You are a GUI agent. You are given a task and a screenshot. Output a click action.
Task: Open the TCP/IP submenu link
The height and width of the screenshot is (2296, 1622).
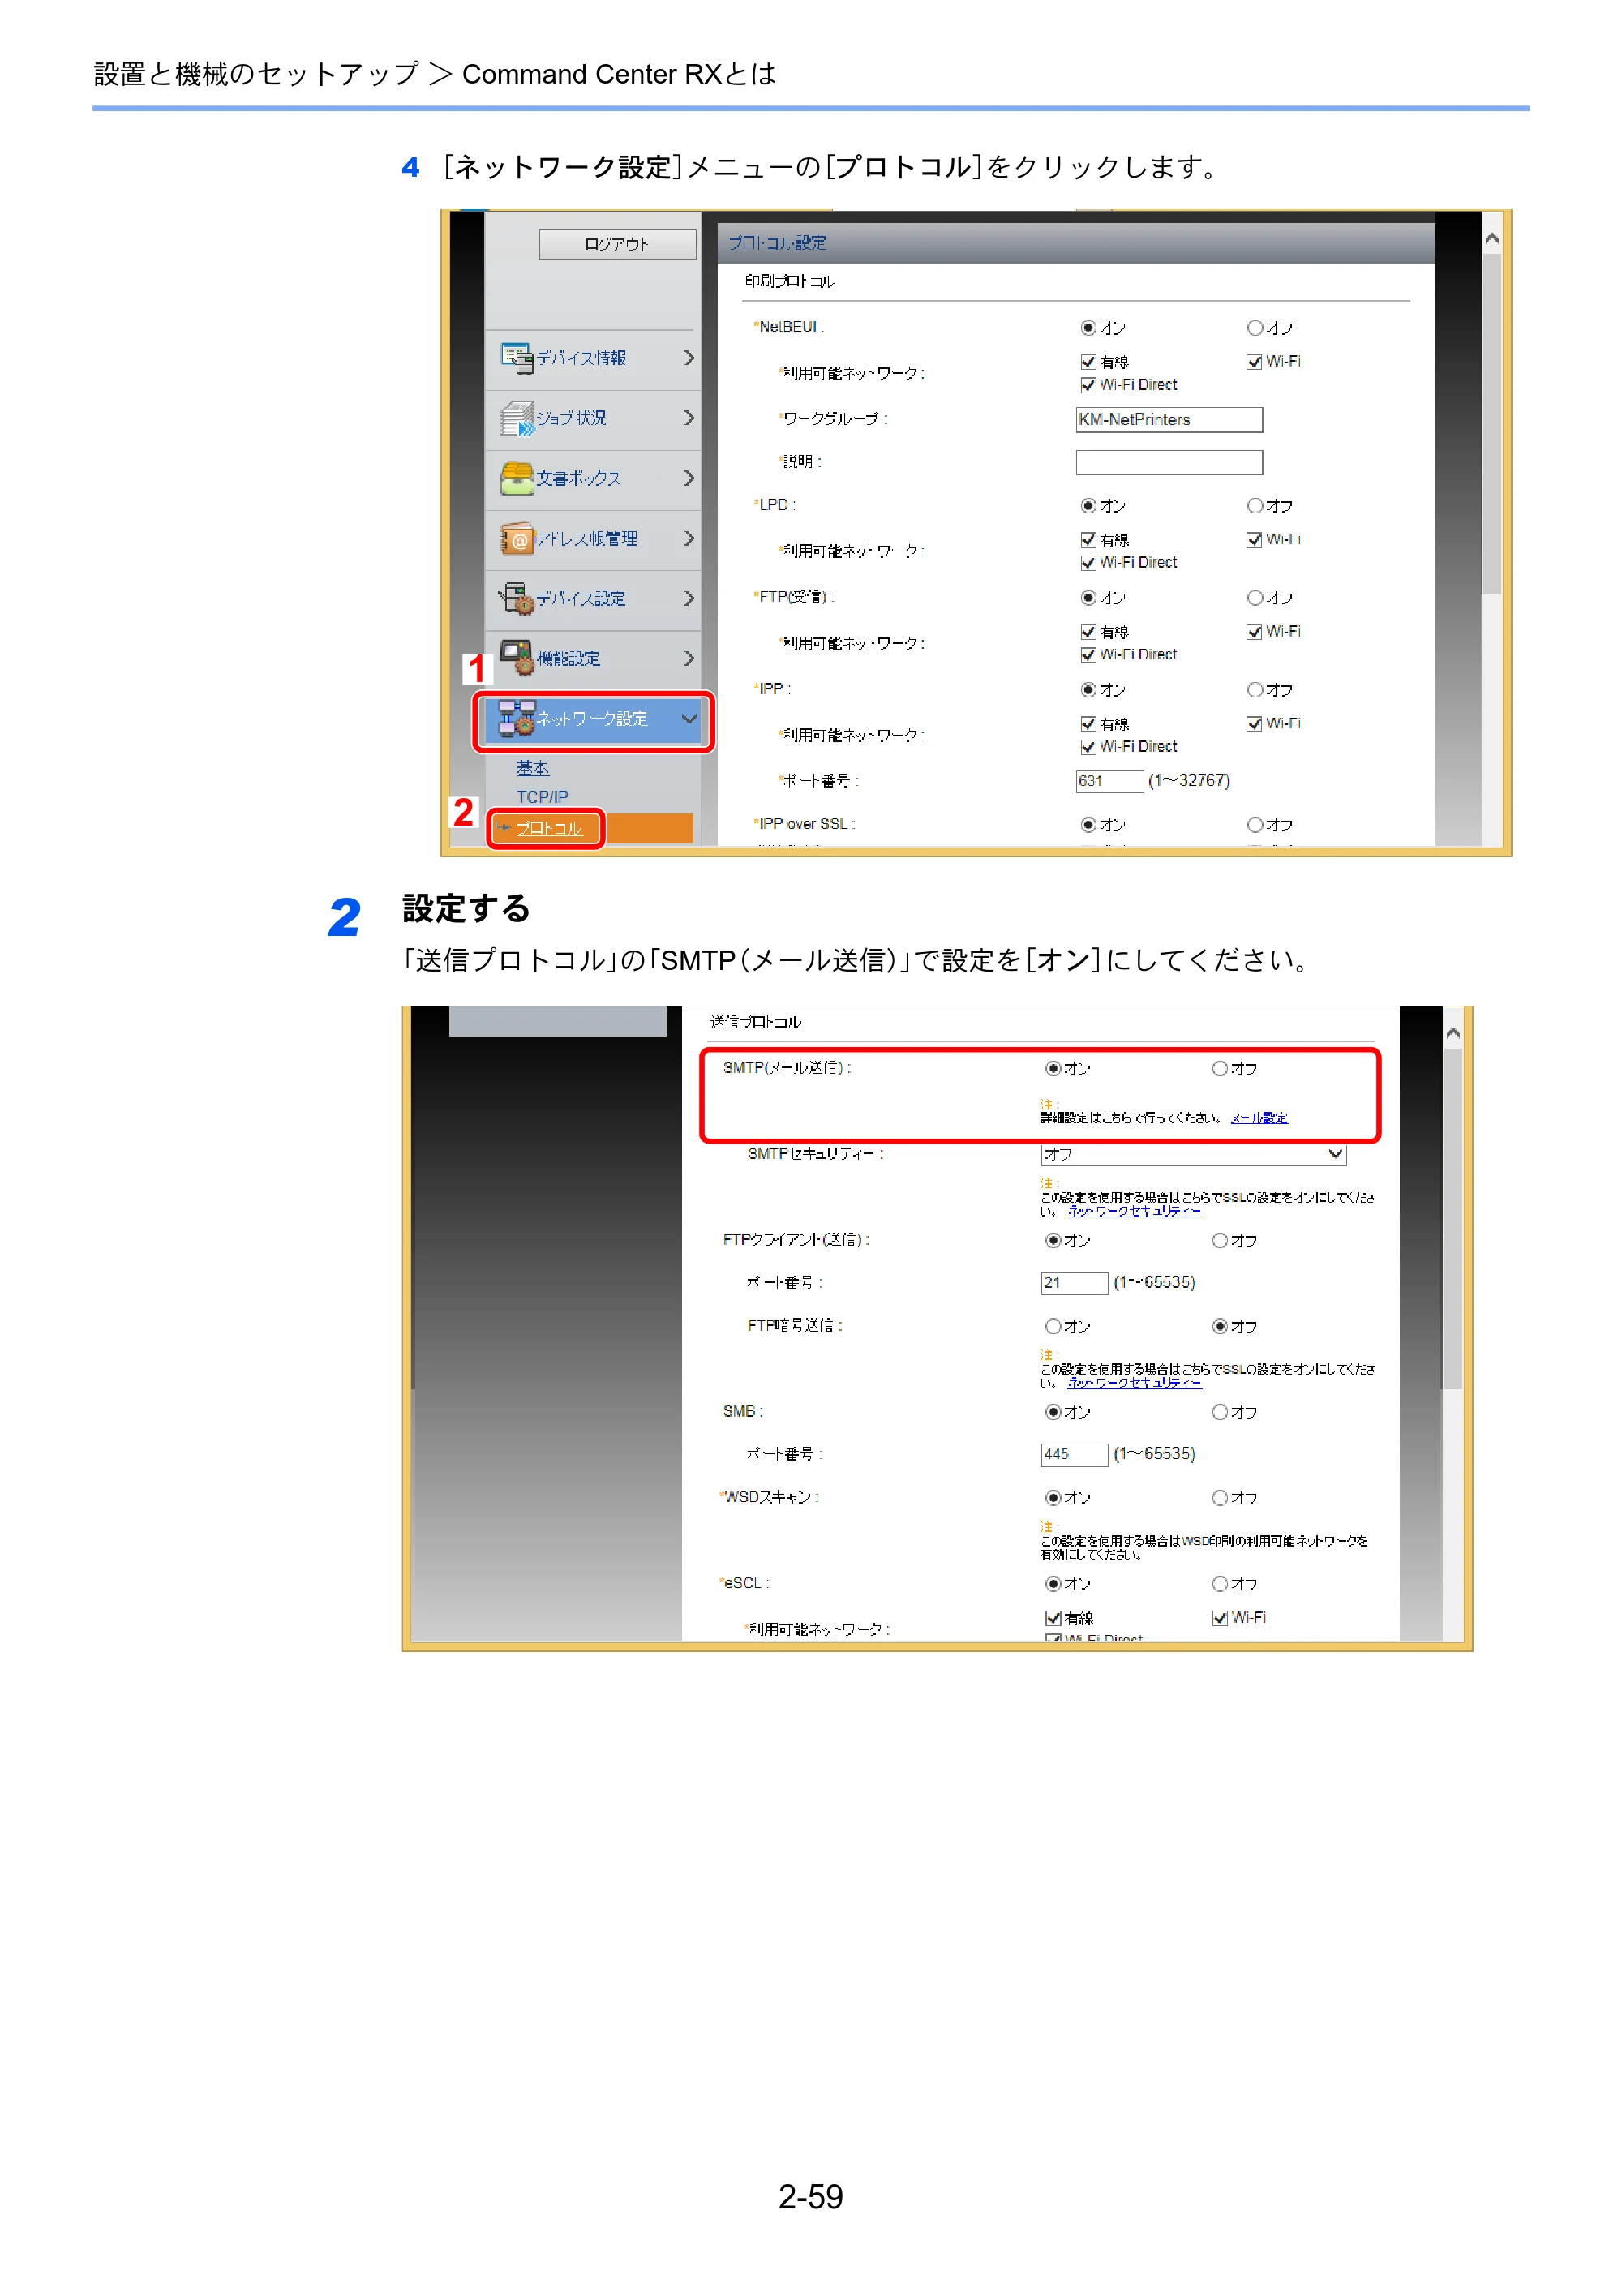tap(542, 796)
